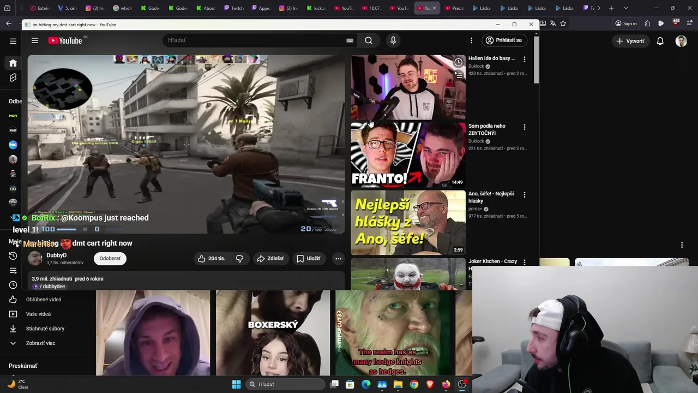This screenshot has height=393, width=698.
Task: Open account avatar in background YouTube window
Action: coord(681,41)
